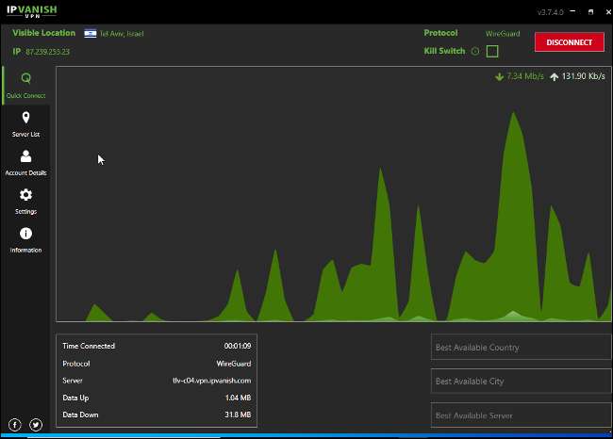Expand the Best Available City dropdown
This screenshot has width=613, height=439.
(521, 382)
